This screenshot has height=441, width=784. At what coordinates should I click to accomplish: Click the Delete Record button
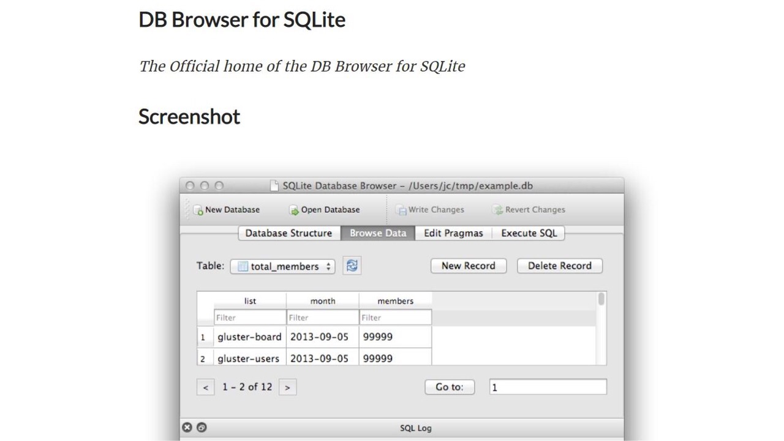pos(560,266)
